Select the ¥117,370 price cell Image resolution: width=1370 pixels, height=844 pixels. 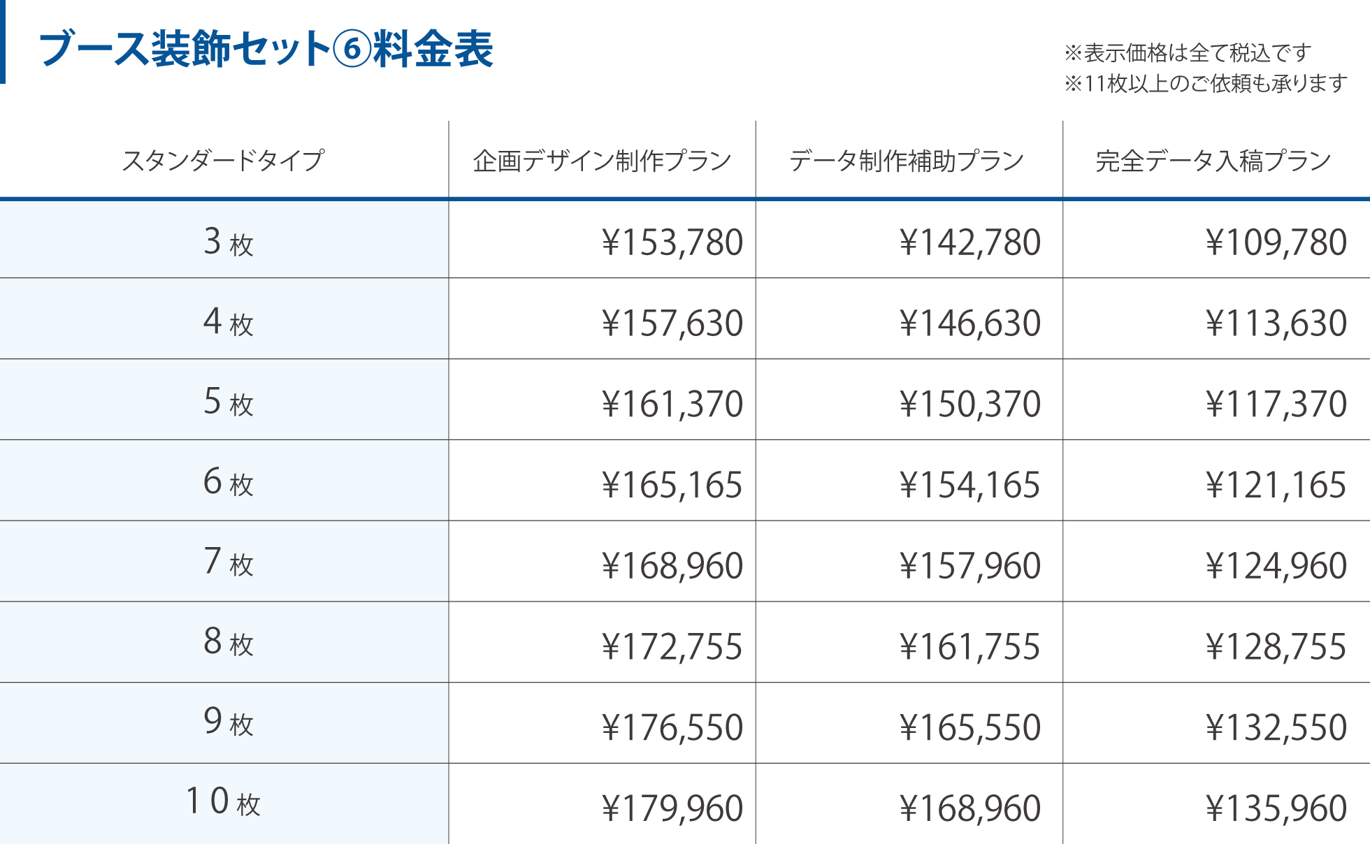1276,404
